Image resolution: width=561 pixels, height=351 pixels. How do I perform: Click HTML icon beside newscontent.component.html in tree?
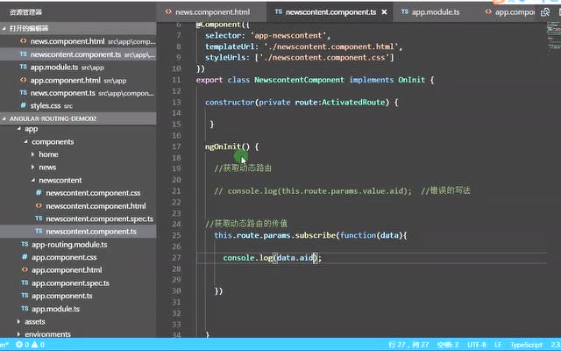(39, 205)
